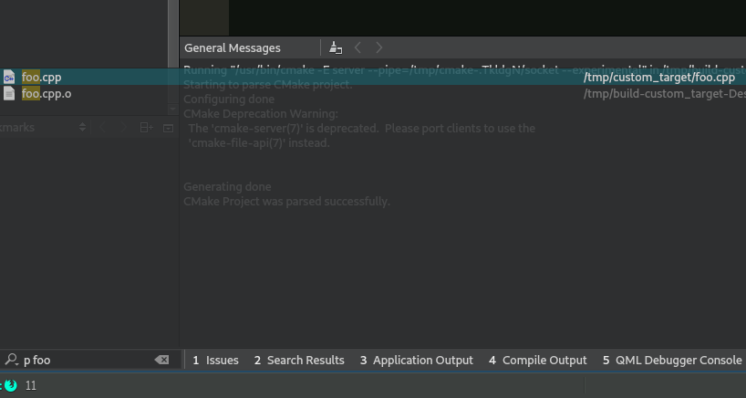746x398 pixels.
Task: Click the locator results scroll down arrow
Action: coord(172,109)
